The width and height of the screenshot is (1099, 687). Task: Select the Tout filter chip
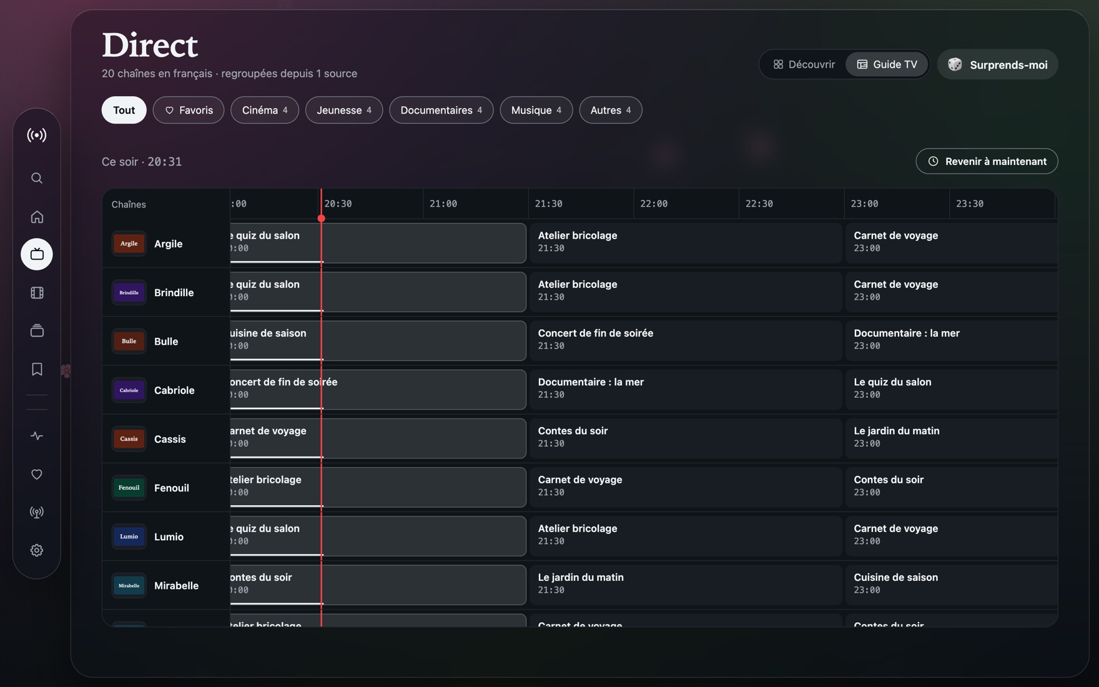pyautogui.click(x=124, y=110)
